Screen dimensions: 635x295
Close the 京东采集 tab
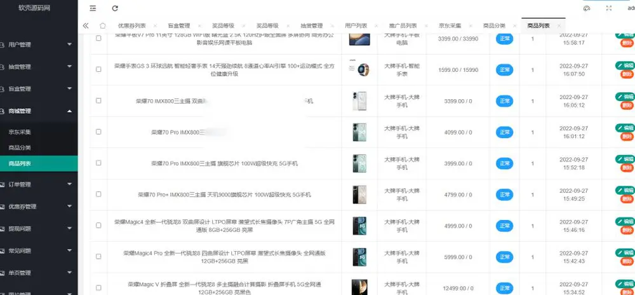470,25
